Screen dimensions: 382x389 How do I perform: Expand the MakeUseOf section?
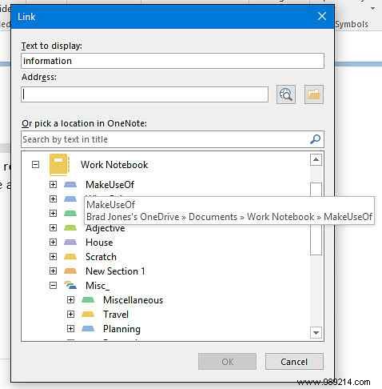(53, 184)
